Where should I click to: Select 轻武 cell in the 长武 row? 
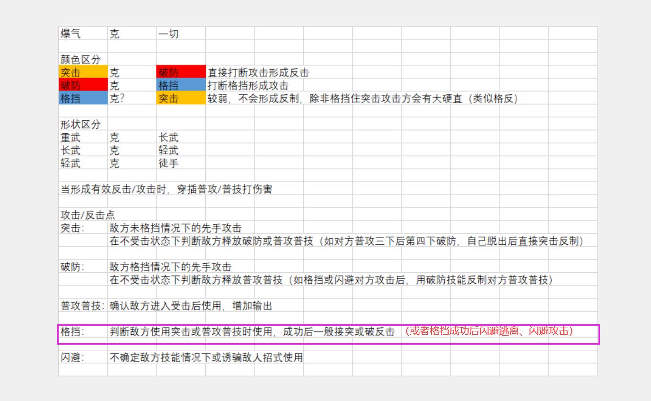click(181, 150)
